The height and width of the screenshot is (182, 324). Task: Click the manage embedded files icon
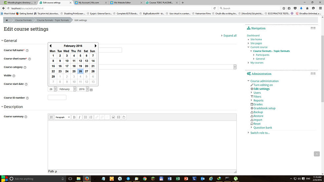coord(124,117)
